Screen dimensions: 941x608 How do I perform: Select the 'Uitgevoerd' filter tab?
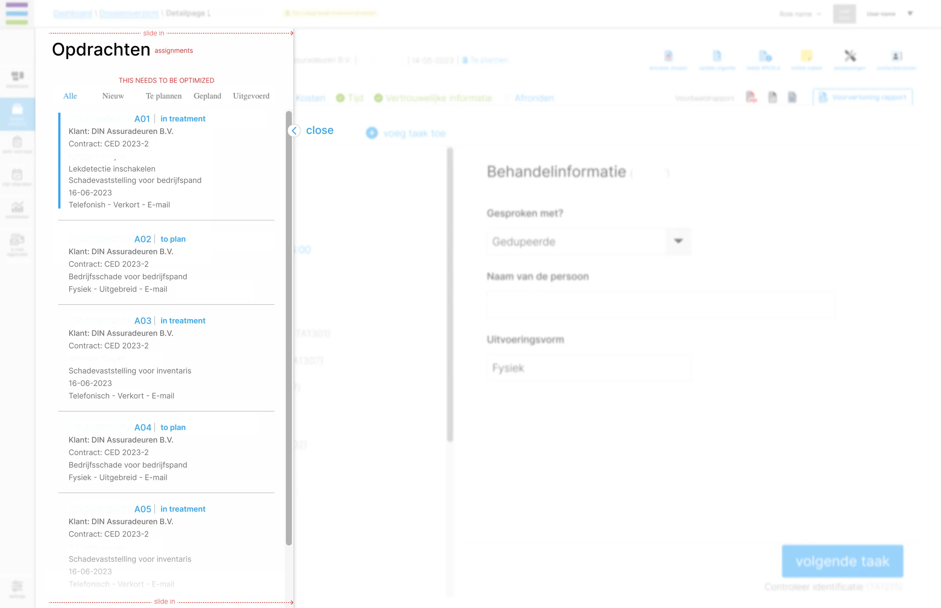251,96
